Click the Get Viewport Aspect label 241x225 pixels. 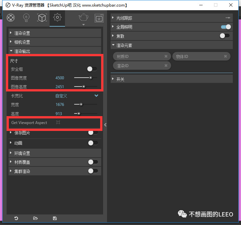click(29, 123)
